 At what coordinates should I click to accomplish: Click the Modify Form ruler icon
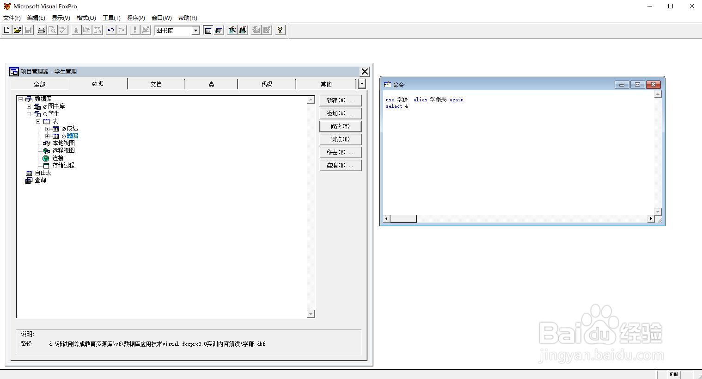[146, 30]
